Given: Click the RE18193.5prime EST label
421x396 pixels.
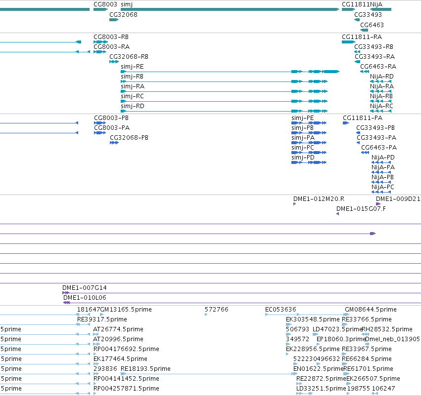Looking at the screenshot, I should coord(145,369).
